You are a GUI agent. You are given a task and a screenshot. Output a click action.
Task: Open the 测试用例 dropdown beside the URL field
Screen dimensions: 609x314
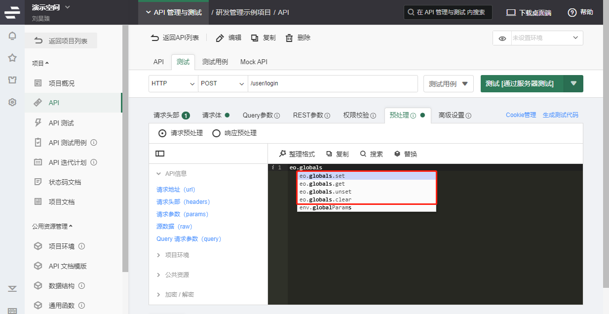point(448,84)
